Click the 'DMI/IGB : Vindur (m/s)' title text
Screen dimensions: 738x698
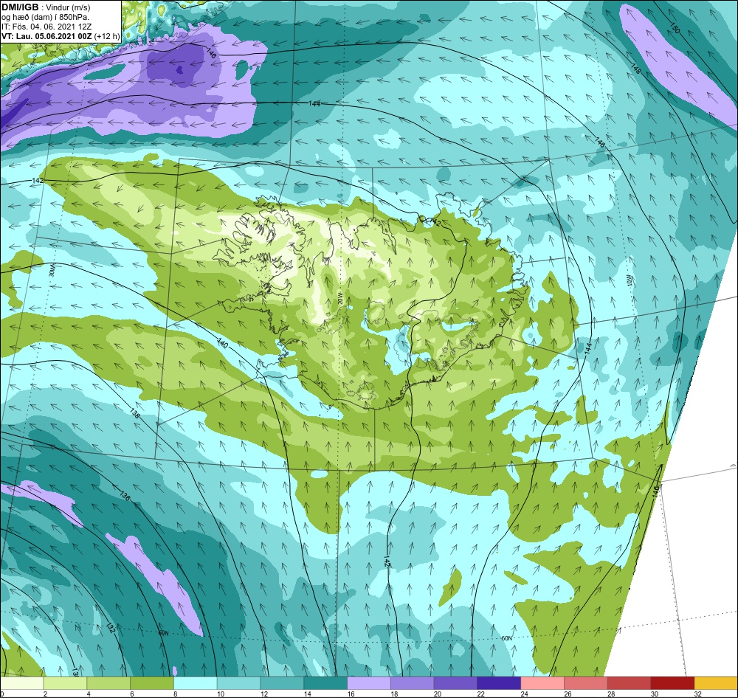(x=46, y=7)
